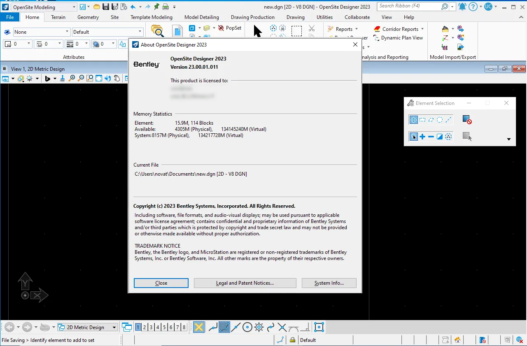Click the green pushpin icon
Image resolution: width=527 pixels, height=346 pixels.
pyautogui.click(x=156, y=7)
